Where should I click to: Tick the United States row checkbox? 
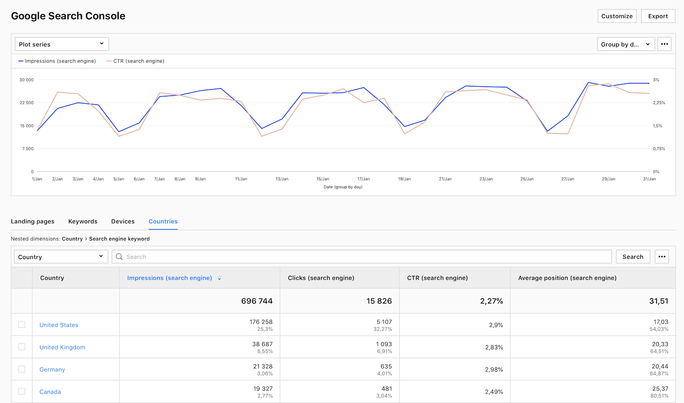click(x=22, y=325)
